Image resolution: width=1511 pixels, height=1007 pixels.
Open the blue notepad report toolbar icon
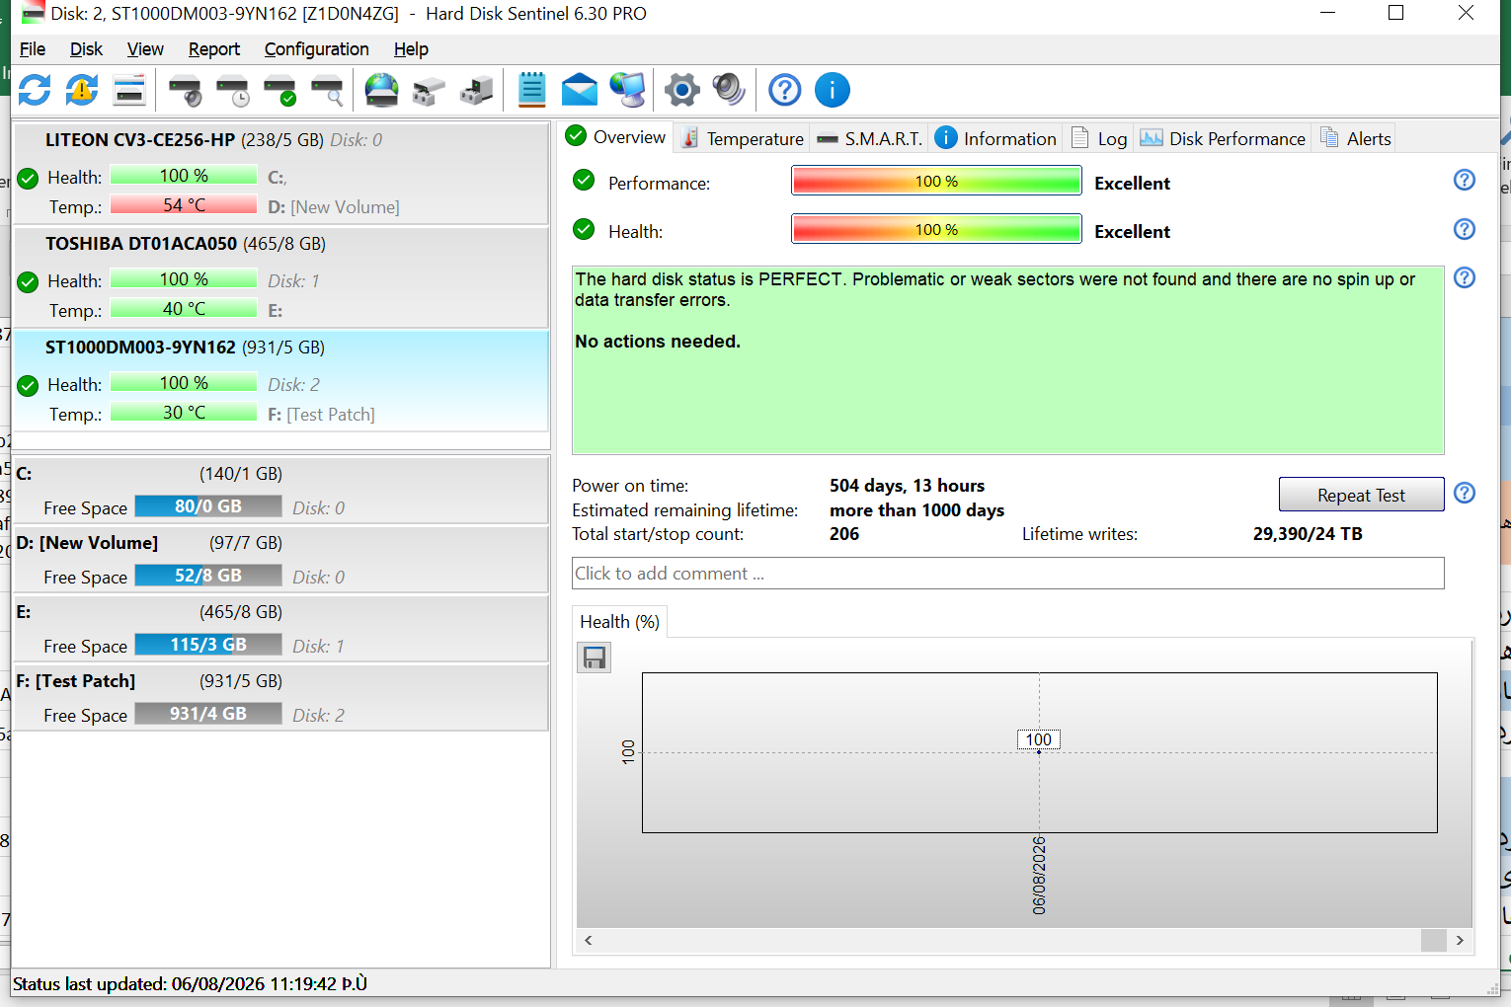pyautogui.click(x=531, y=90)
